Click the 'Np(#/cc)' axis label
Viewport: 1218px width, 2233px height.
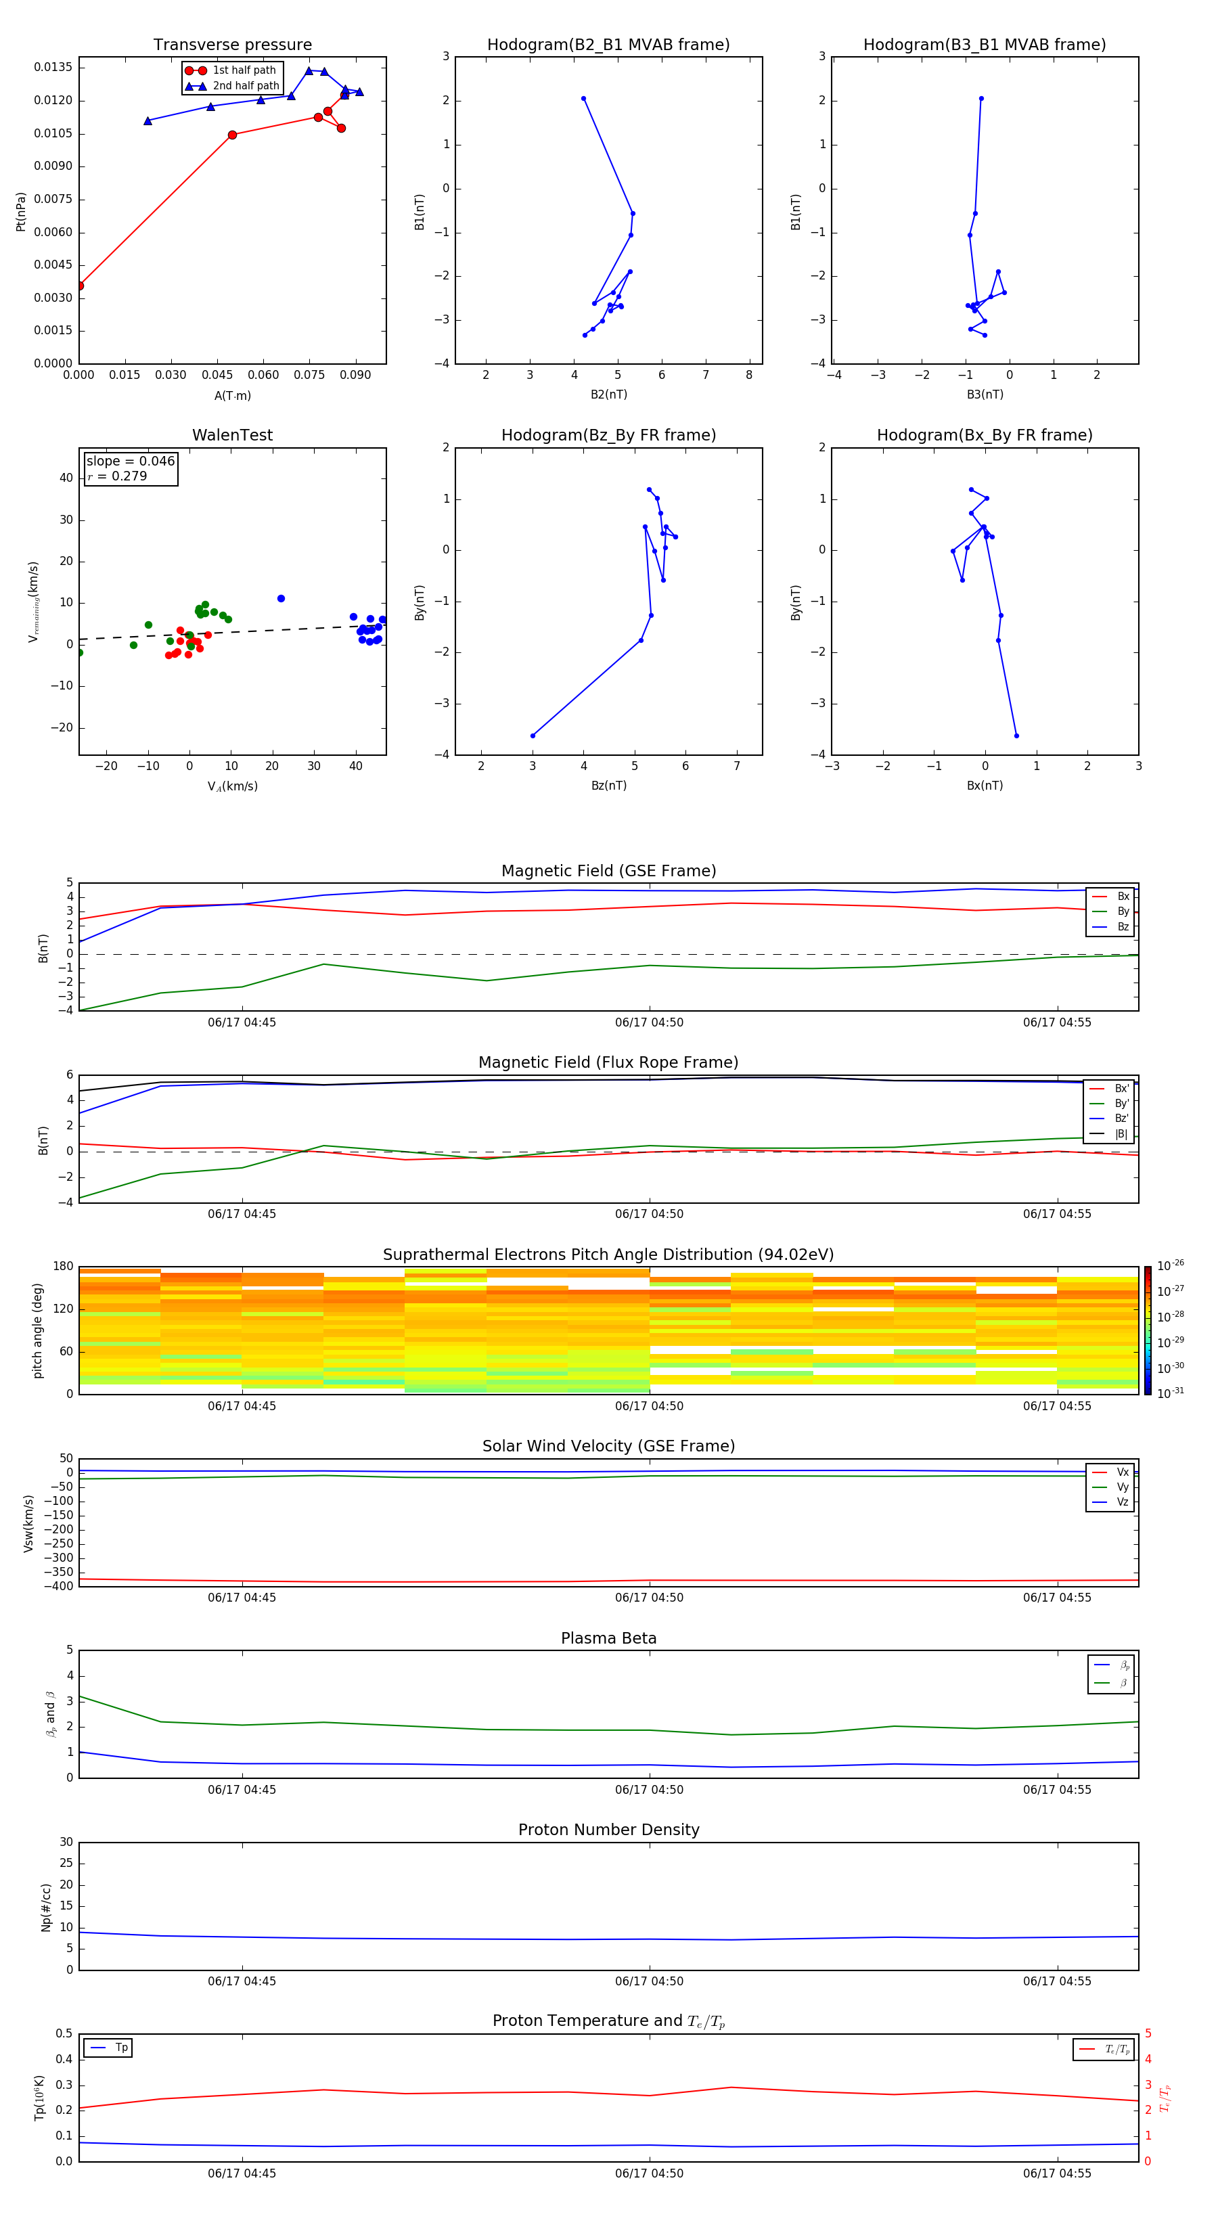point(46,1907)
